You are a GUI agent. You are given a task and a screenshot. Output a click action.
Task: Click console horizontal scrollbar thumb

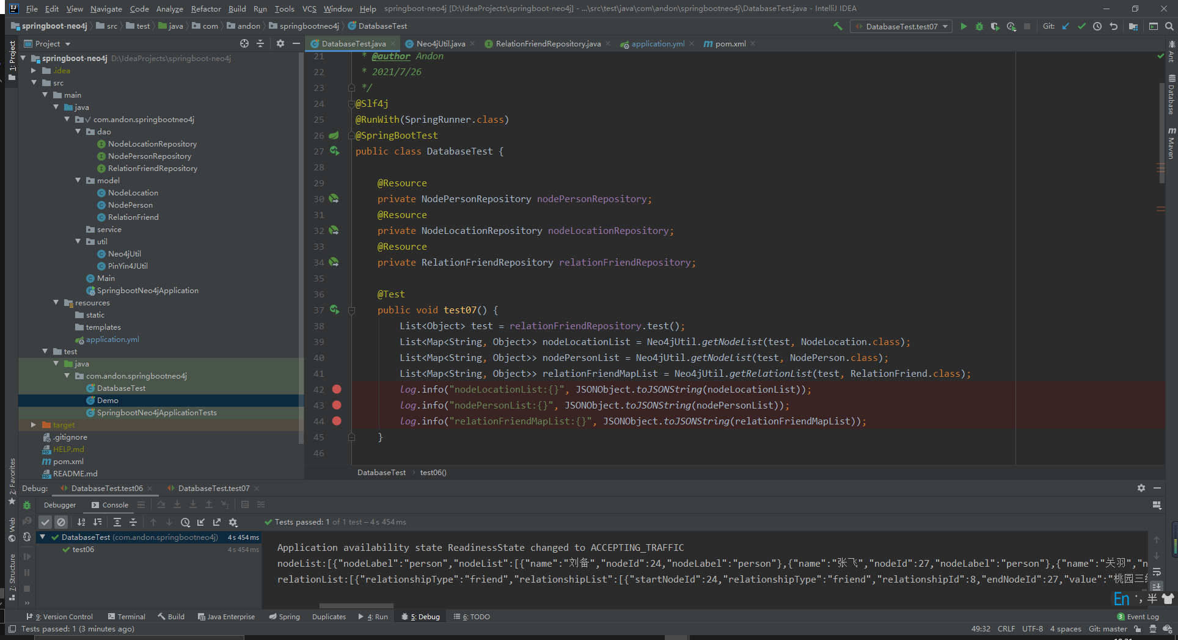[356, 606]
